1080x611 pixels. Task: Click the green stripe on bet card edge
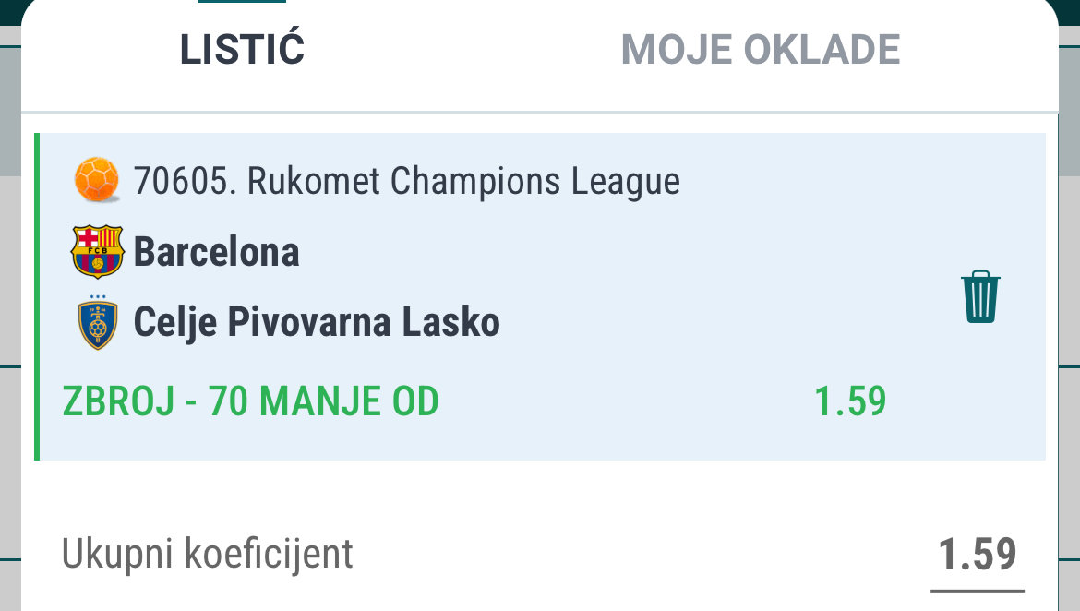pos(37,295)
